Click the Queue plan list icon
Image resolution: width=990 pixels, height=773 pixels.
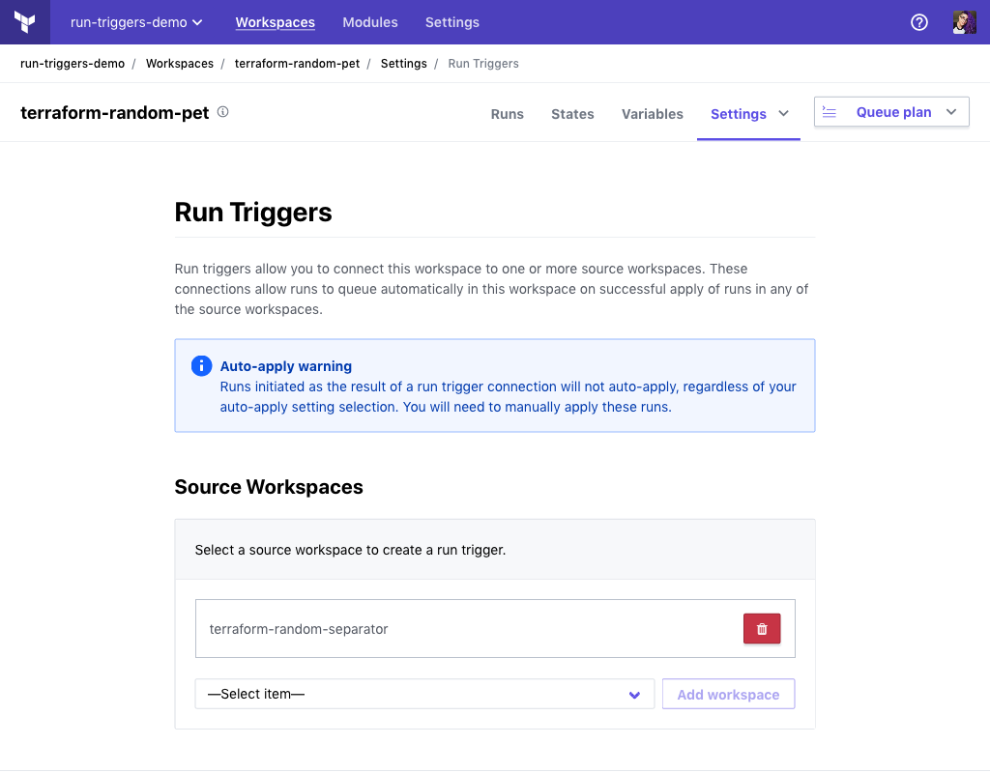(829, 112)
